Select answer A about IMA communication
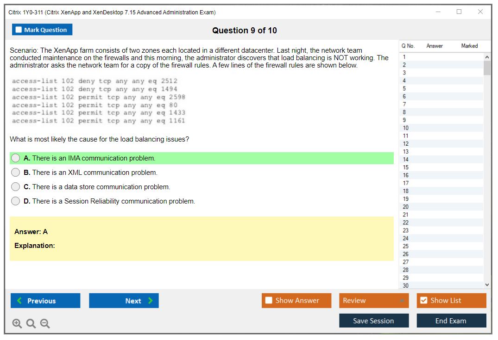The image size is (498, 340). [x=16, y=158]
